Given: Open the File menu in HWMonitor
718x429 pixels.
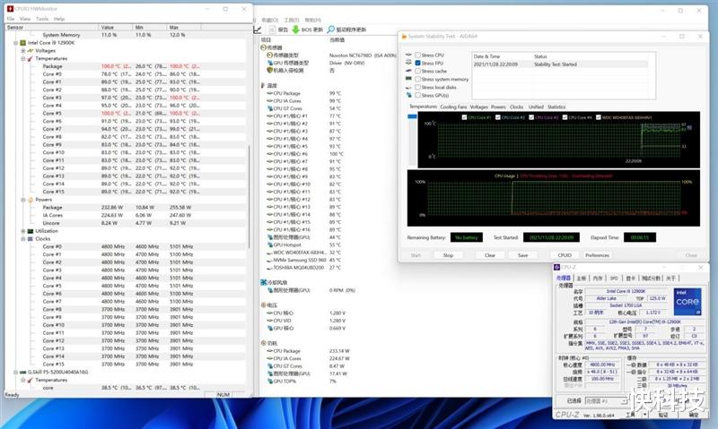Looking at the screenshot, I should pos(11,19).
